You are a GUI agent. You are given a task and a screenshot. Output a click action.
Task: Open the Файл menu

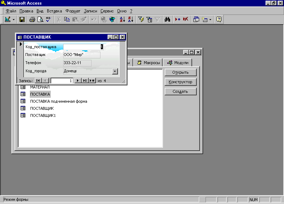11,11
